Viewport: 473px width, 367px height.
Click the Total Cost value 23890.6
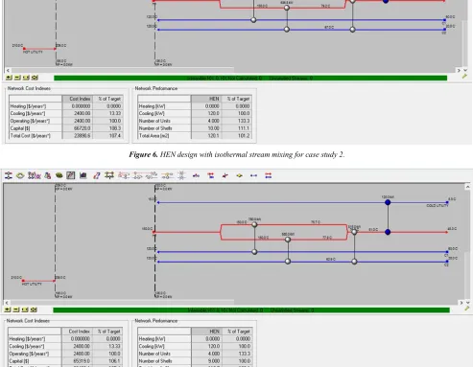pos(78,136)
